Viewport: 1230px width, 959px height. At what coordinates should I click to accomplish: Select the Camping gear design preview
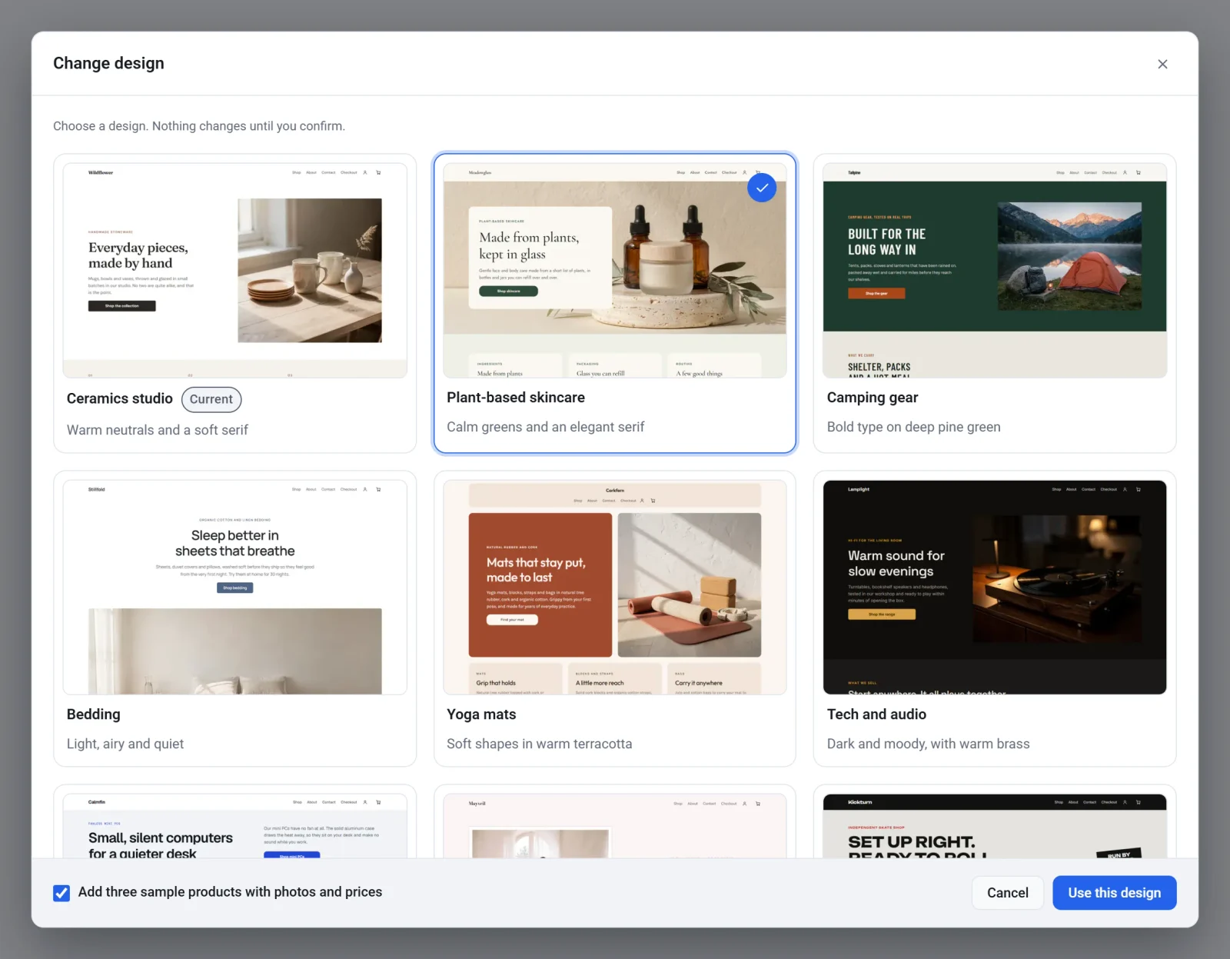point(994,271)
